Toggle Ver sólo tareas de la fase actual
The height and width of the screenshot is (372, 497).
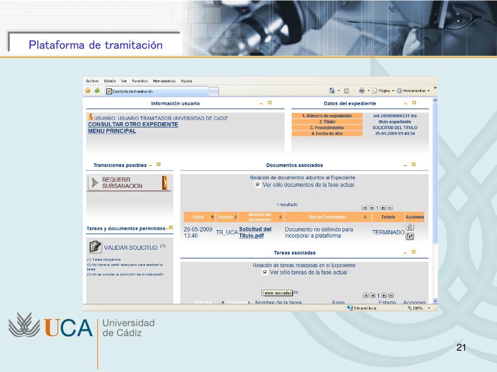click(265, 272)
